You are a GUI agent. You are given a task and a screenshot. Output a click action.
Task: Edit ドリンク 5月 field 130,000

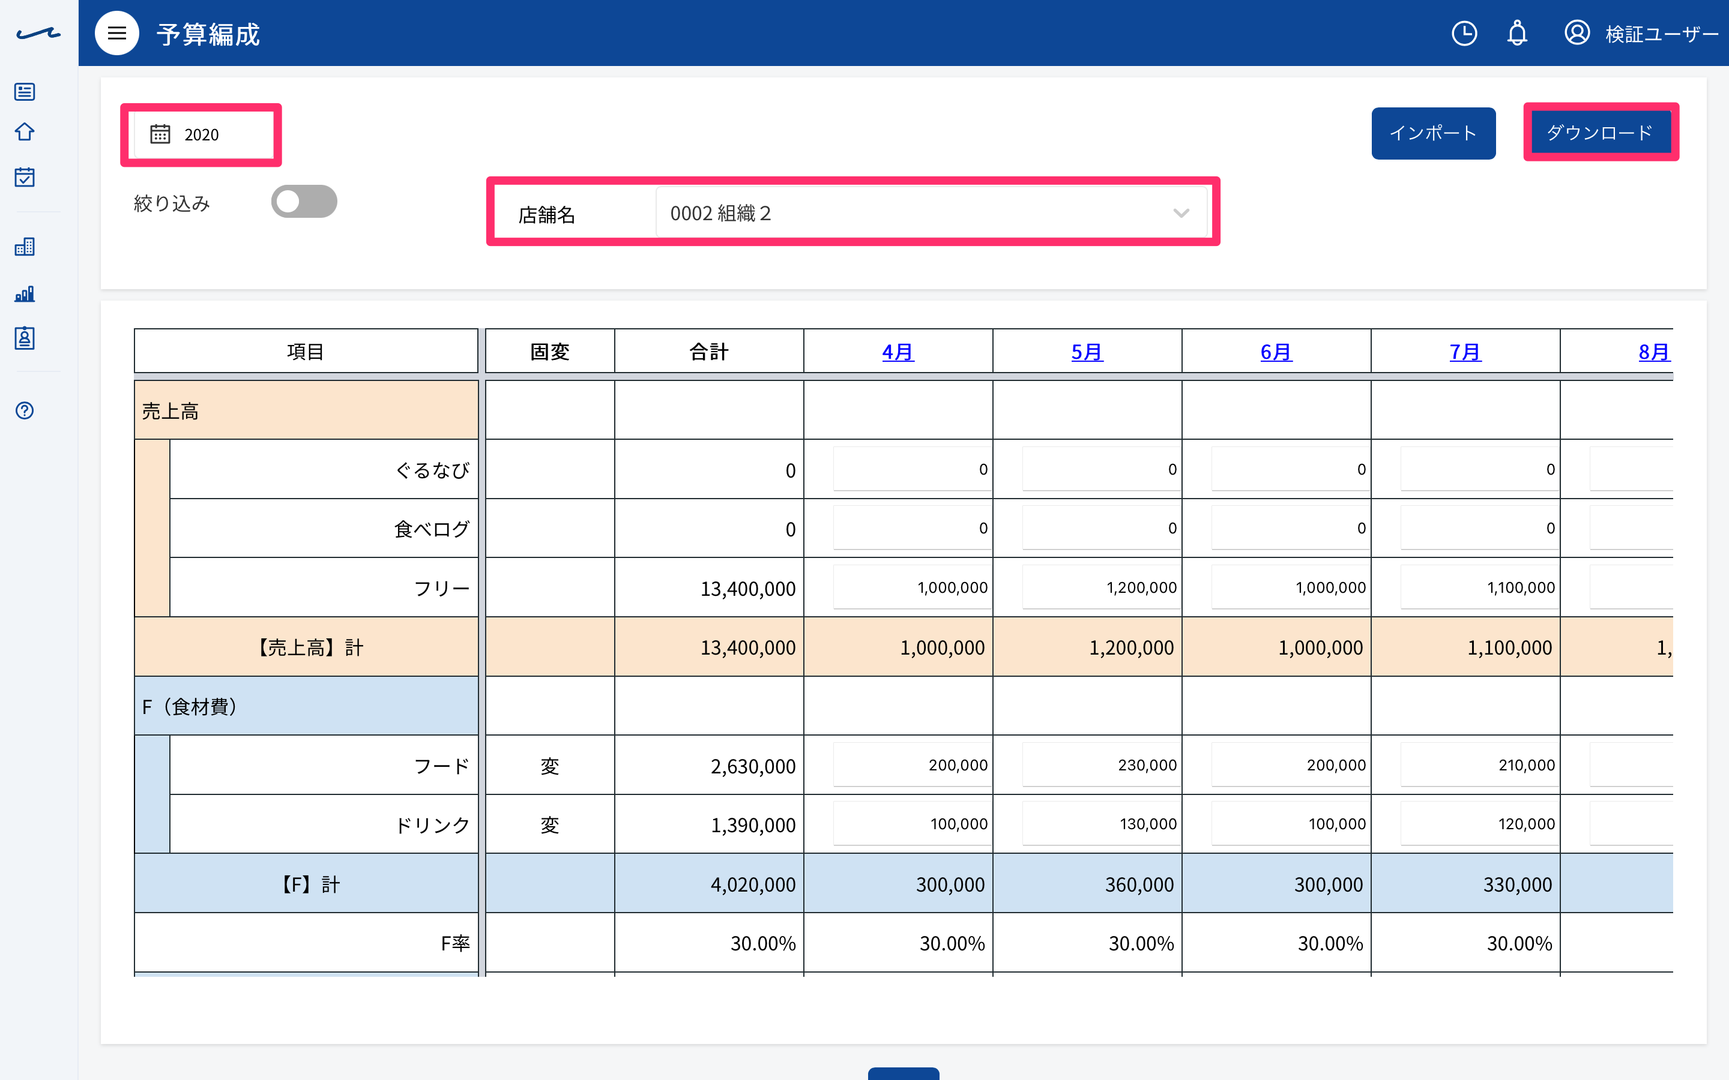click(x=1102, y=824)
